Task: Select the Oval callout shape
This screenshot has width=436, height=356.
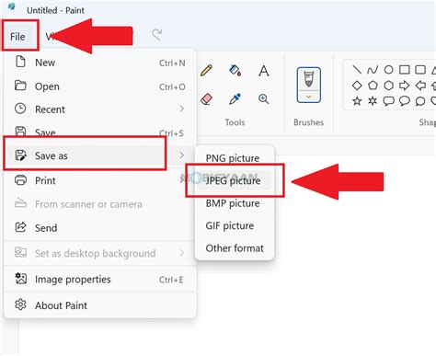Action: click(x=405, y=101)
